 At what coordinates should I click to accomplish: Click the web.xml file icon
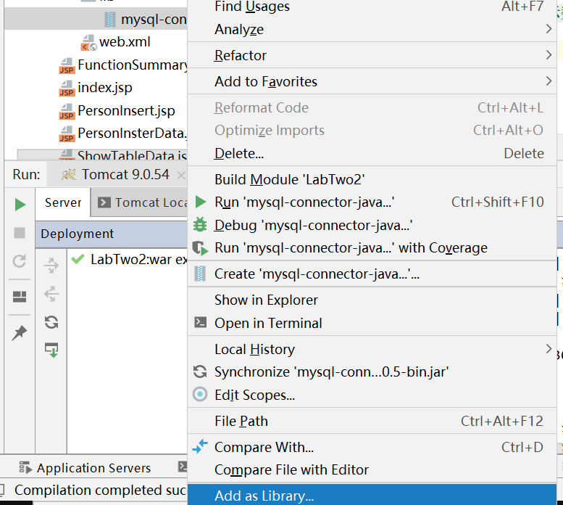point(88,42)
